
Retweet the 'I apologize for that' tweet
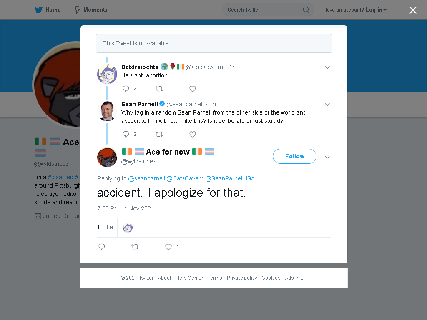click(135, 247)
